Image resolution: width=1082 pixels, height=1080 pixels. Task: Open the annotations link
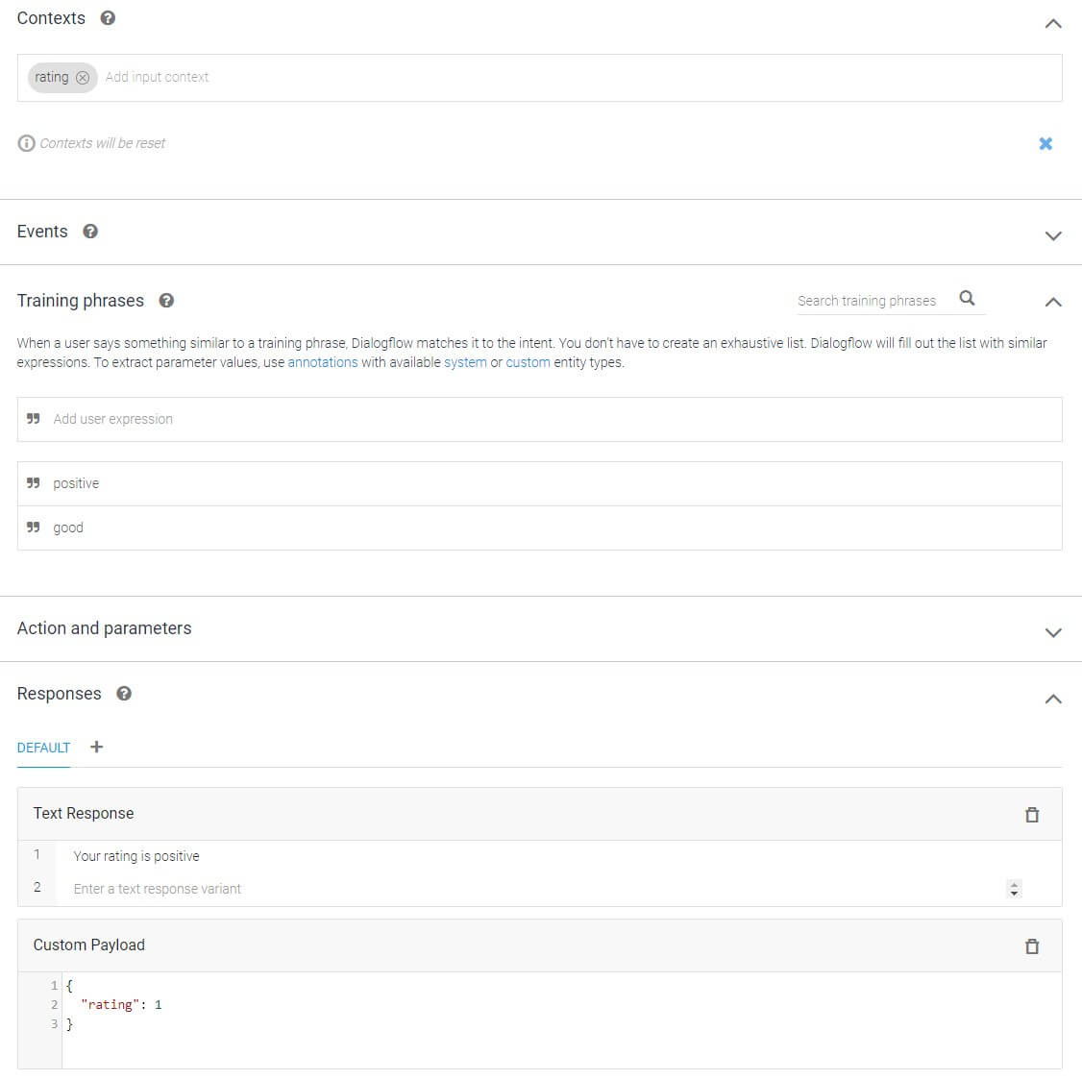323,362
